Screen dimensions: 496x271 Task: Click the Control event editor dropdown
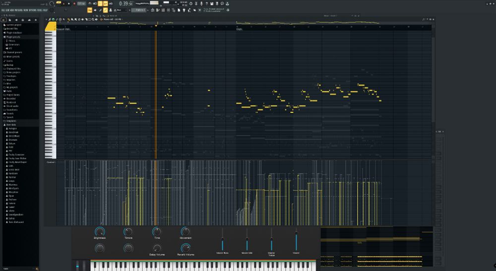point(51,163)
